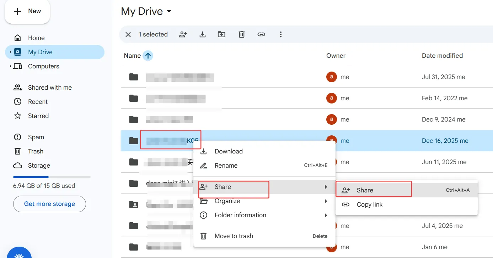
Task: Click the move-to-folder icon in the toolbar
Action: (x=221, y=34)
